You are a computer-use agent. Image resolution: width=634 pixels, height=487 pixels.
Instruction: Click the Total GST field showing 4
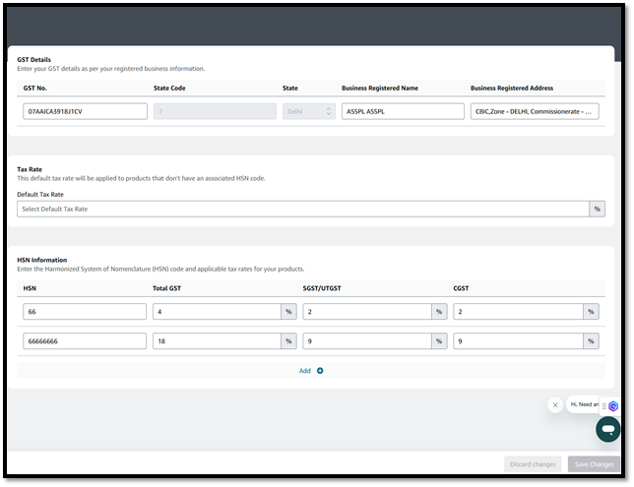(217, 312)
